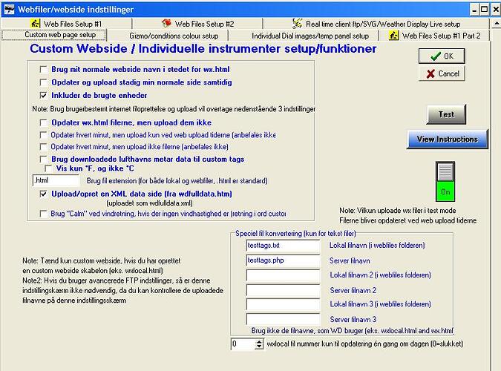501x371 pixels.
Task: Check 'Opdater hvert minut, men upload ikke filerne'
Action: (43, 147)
